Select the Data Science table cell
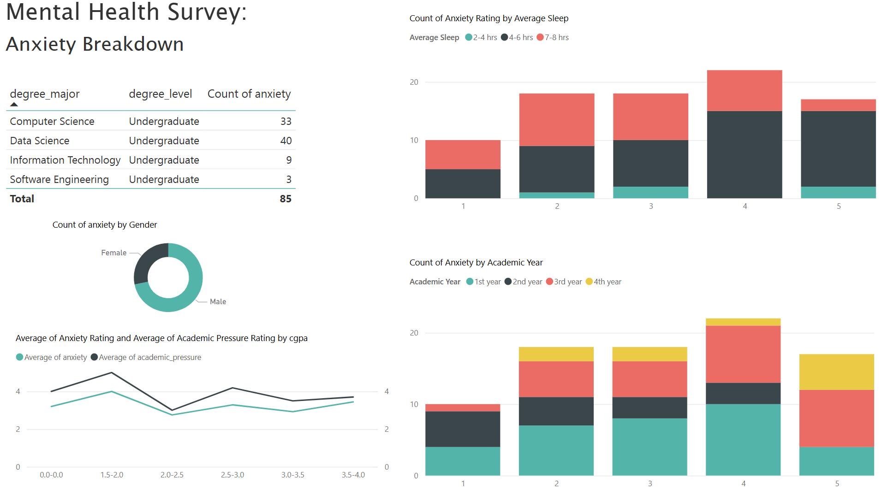 [40, 141]
